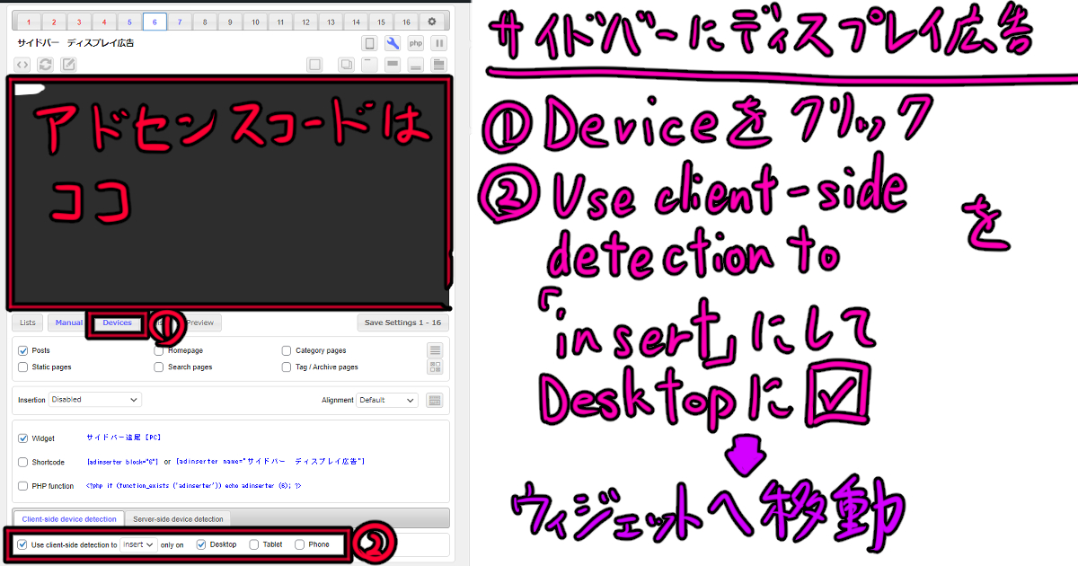The height and width of the screenshot is (566, 1078).
Task: Open the Alignment Default dropdown
Action: pyautogui.click(x=386, y=400)
